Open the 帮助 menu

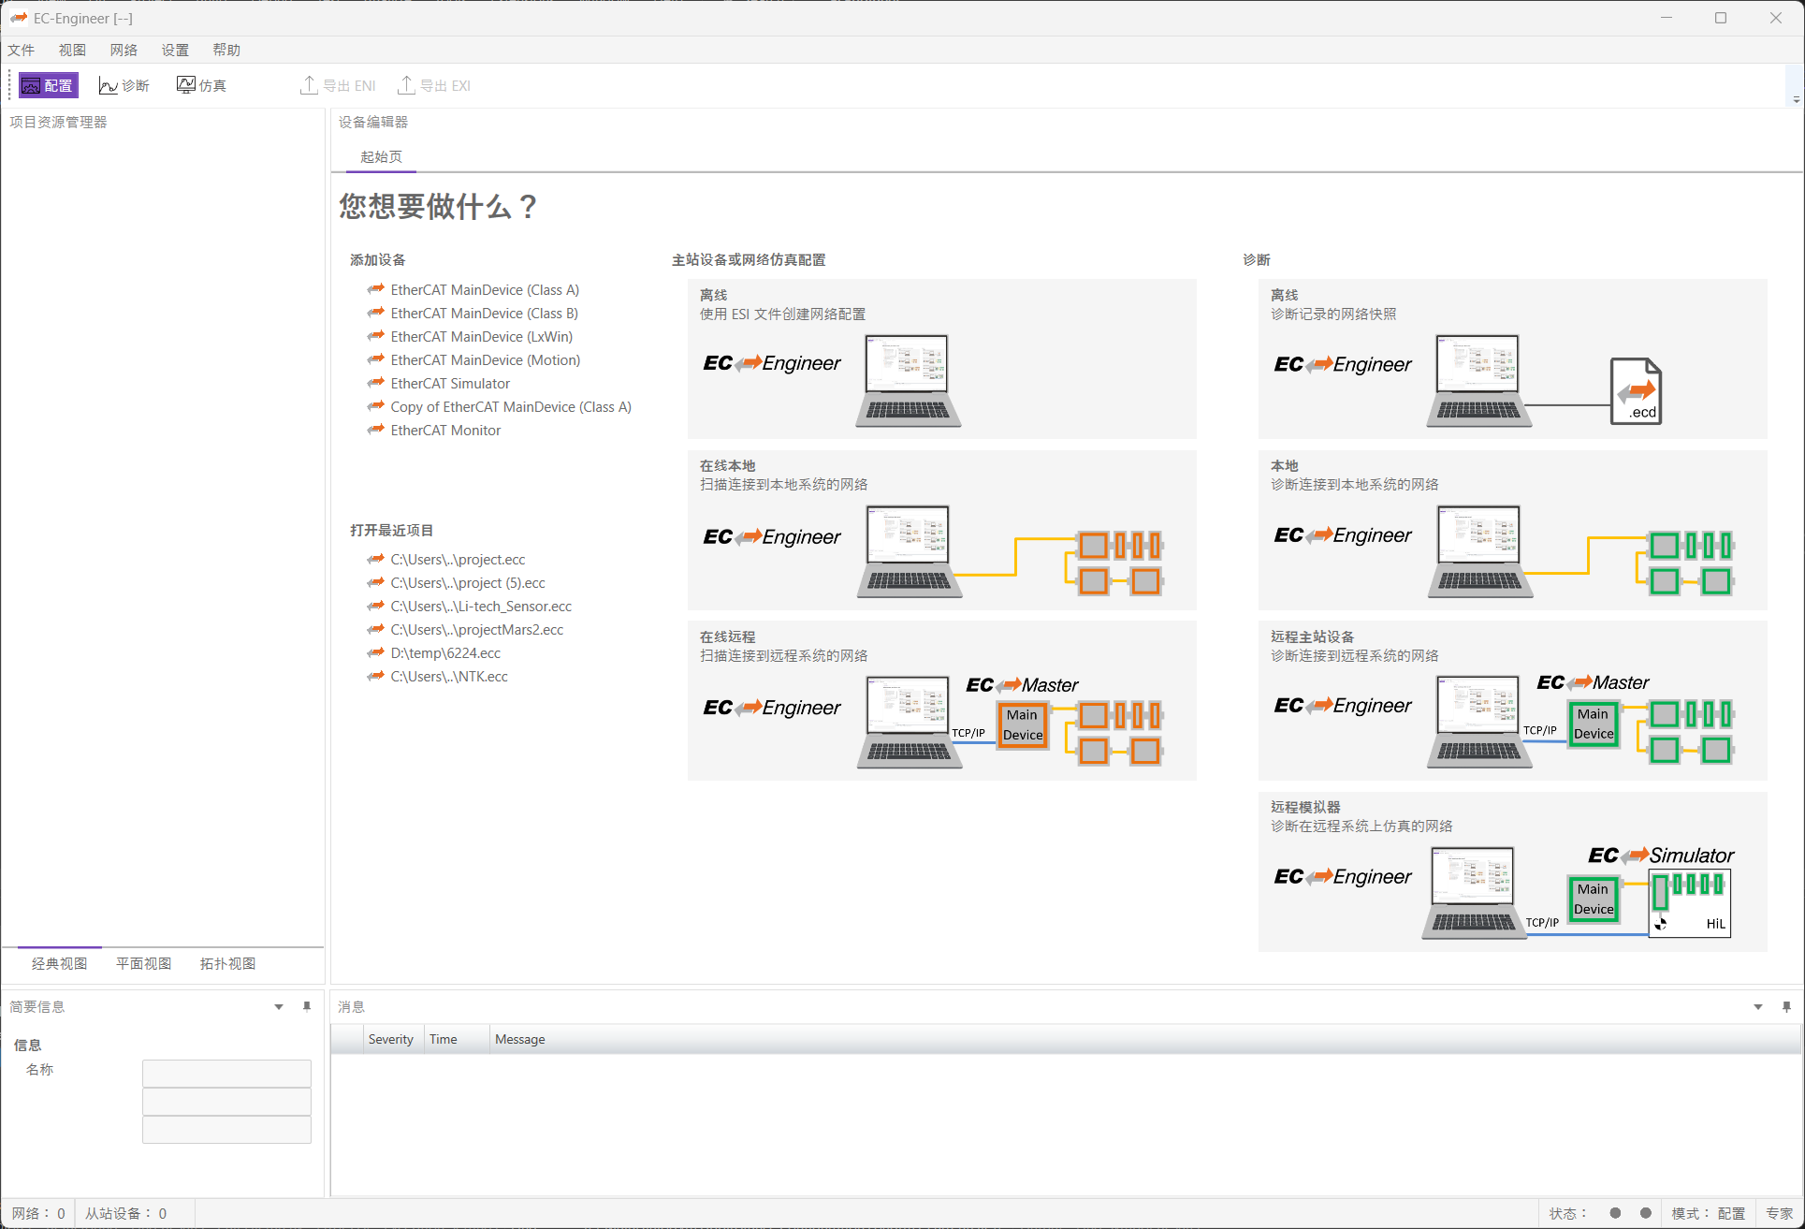tap(226, 50)
